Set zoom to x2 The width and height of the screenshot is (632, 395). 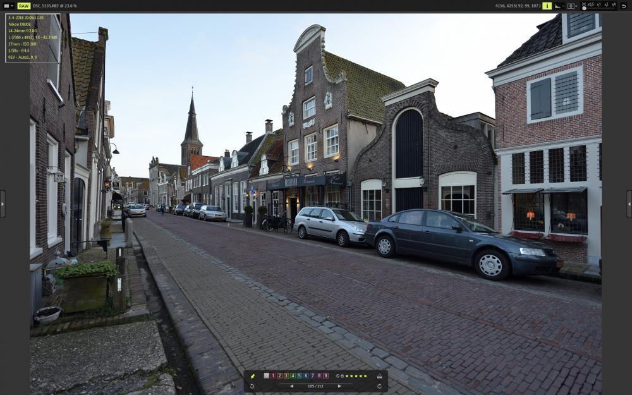click(606, 4)
